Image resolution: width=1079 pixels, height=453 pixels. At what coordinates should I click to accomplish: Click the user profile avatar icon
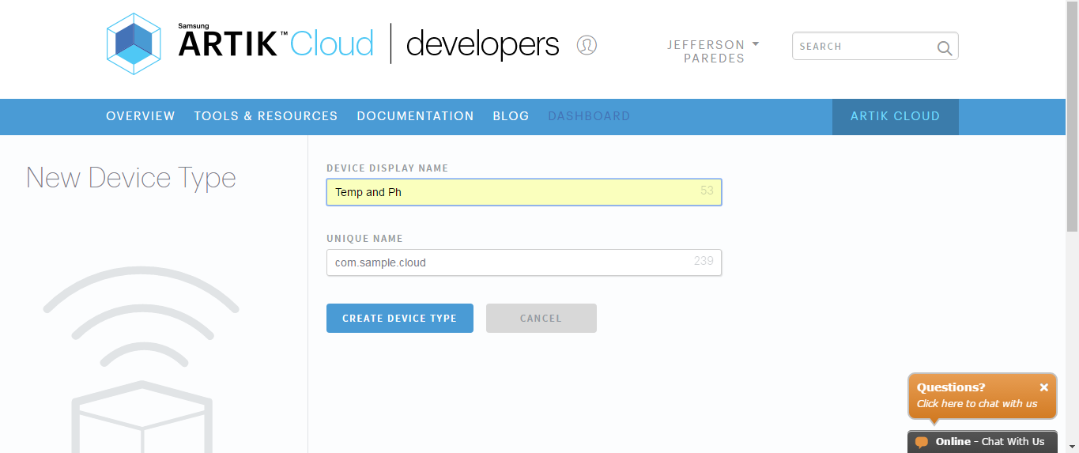click(587, 45)
